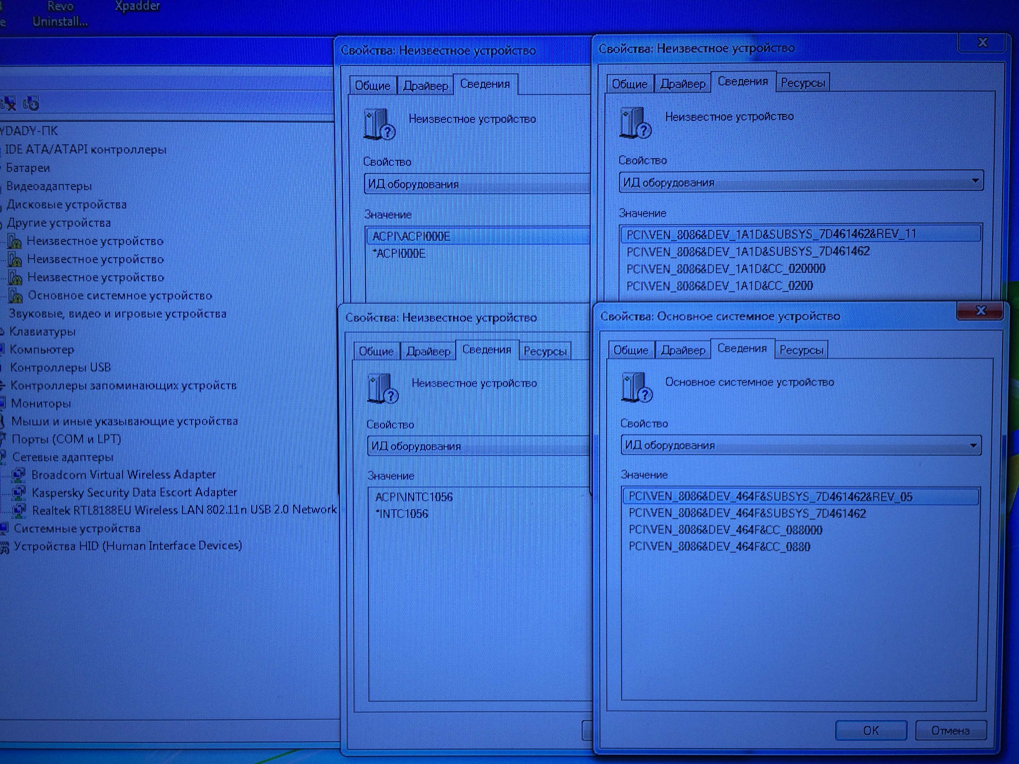This screenshot has height=764, width=1019.
Task: Open ИД оборудования dropdown in top-right dialog
Action: click(975, 181)
